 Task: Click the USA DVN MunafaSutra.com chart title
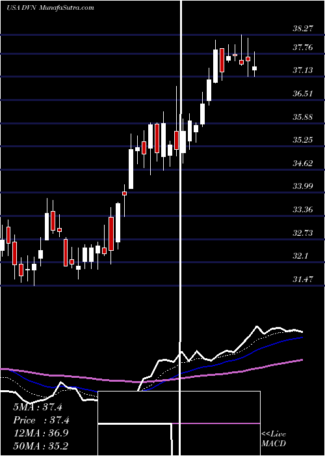point(50,8)
